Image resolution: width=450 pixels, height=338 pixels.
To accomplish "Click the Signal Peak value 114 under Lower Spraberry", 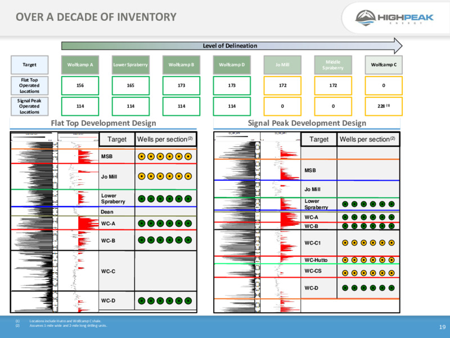I will pos(130,106).
